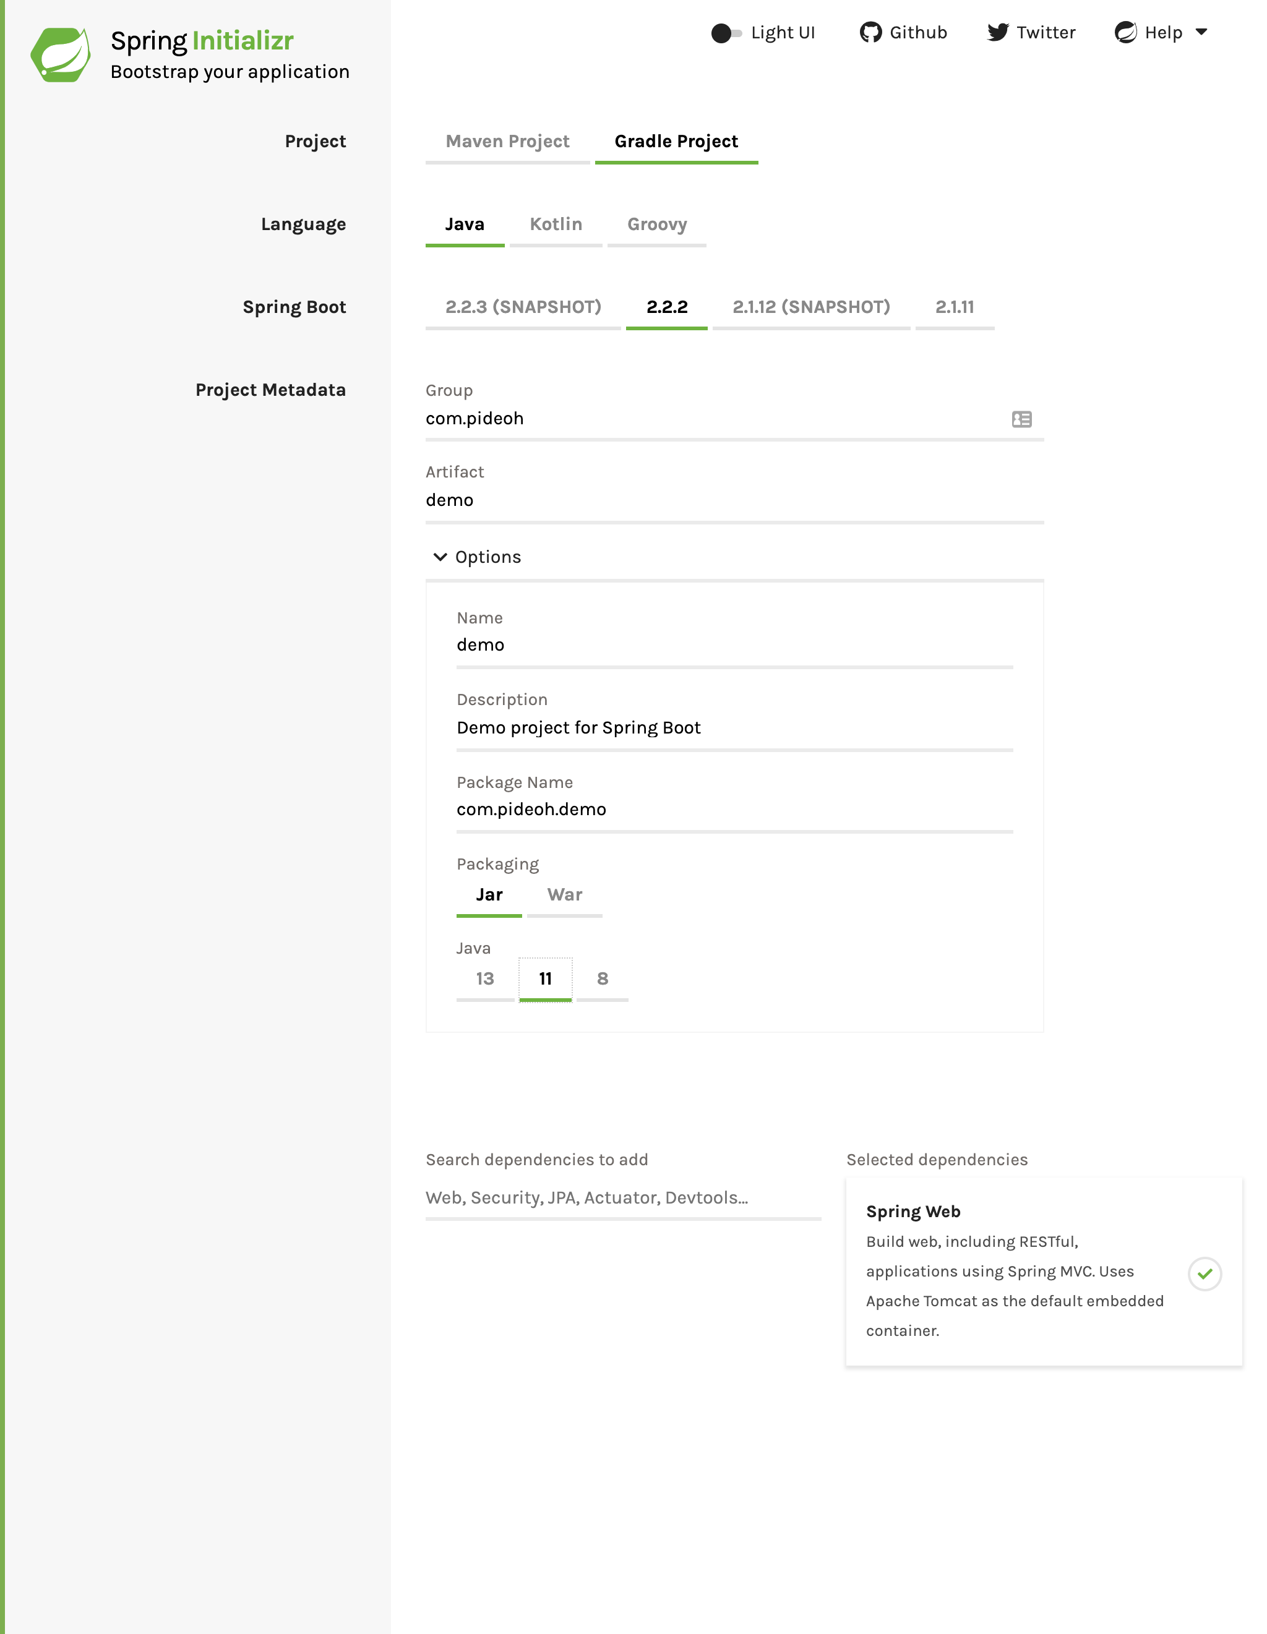Click the Artifact text field
This screenshot has width=1267, height=1634.
[733, 500]
